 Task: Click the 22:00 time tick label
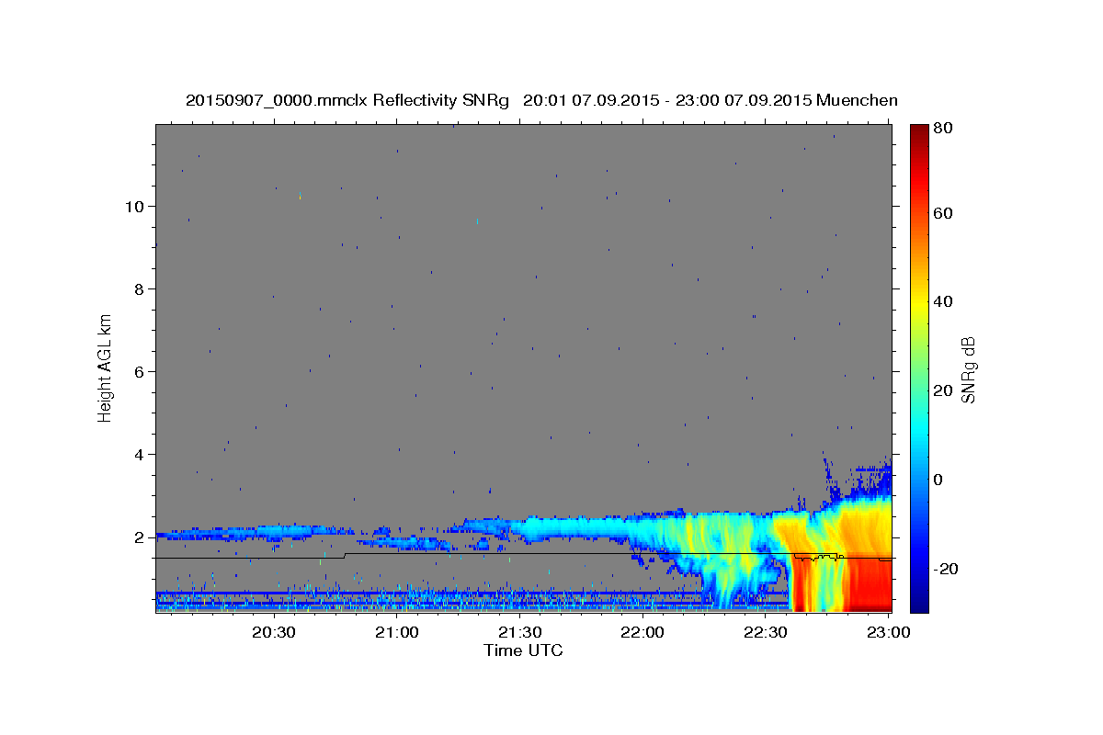pos(642,632)
